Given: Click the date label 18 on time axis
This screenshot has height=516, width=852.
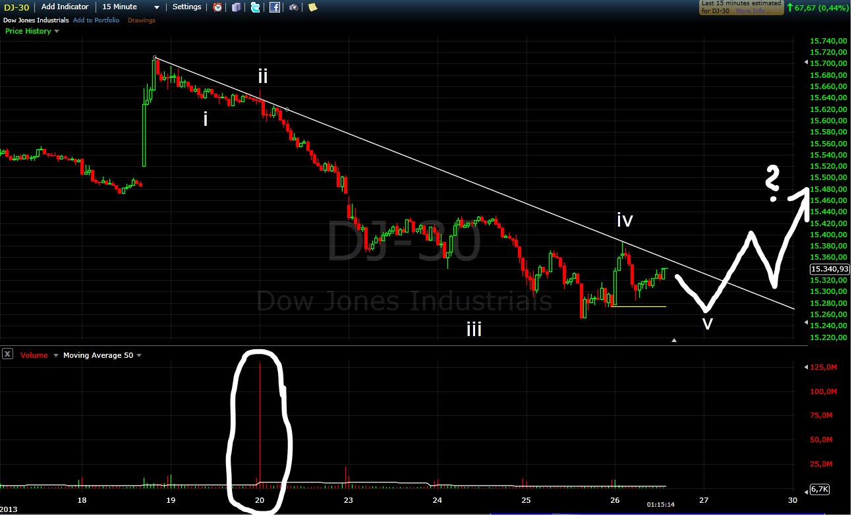Looking at the screenshot, I should coord(82,500).
